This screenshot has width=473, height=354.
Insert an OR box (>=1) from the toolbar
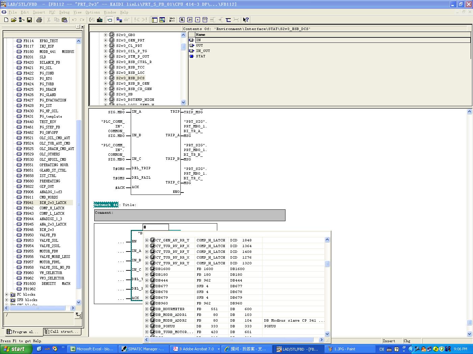tap(190, 20)
